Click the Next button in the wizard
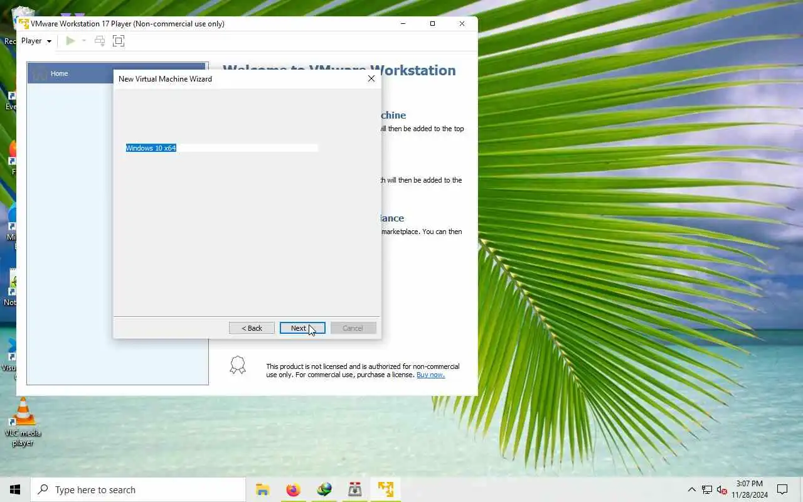 [302, 328]
